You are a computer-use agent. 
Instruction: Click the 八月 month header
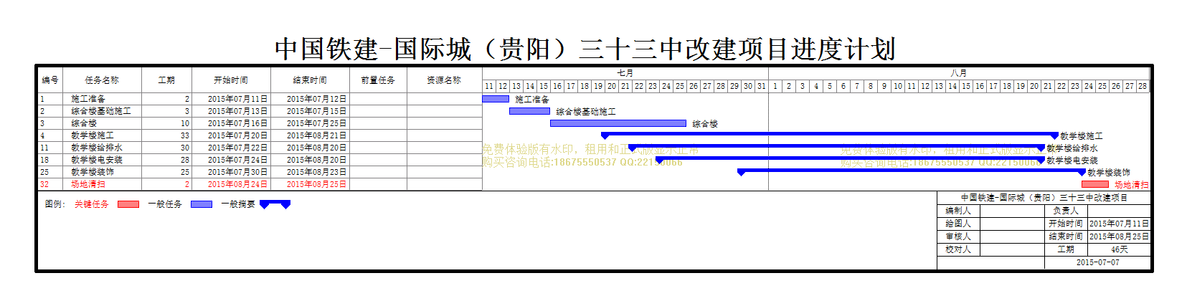(959, 73)
